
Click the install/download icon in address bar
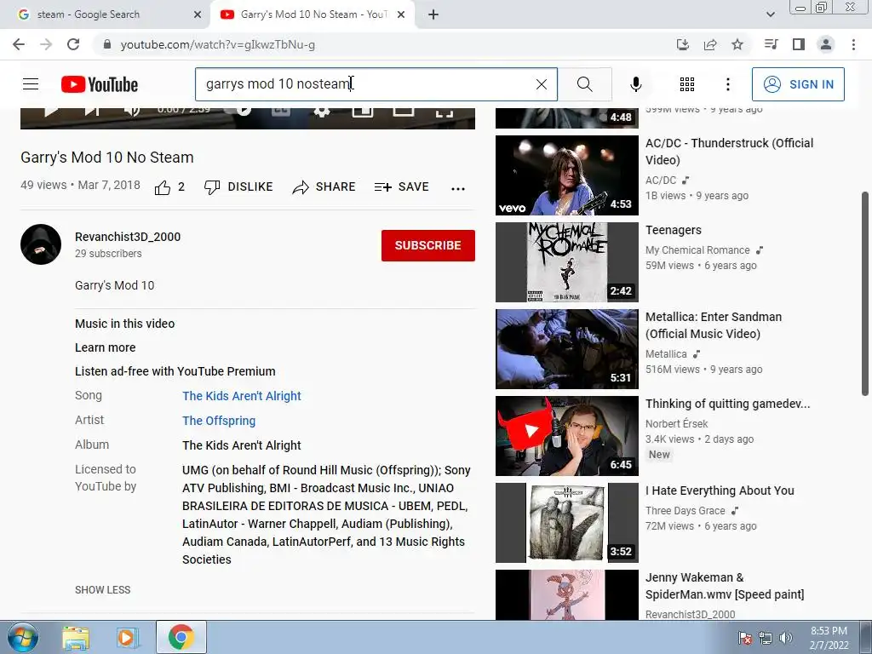[683, 44]
